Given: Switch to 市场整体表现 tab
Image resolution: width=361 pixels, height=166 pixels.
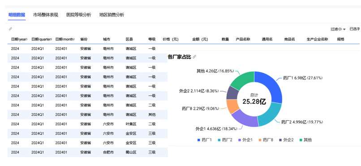Looking at the screenshot, I should [x=46, y=15].
